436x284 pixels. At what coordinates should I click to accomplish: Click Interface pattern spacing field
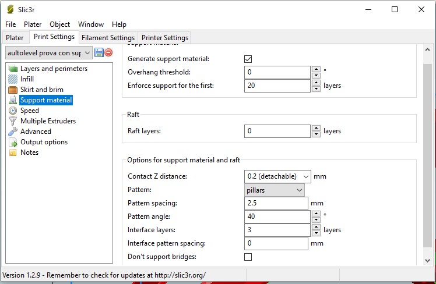point(276,243)
